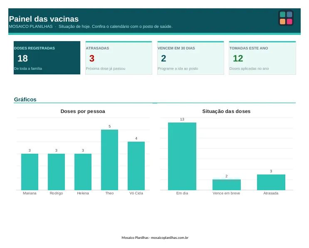Click the 'Vó Cida' axis label
The width and height of the screenshot is (309, 248).
coord(136,193)
